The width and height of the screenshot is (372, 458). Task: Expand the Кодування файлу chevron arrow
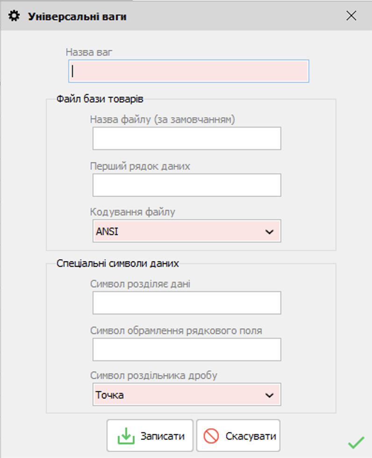click(x=269, y=231)
